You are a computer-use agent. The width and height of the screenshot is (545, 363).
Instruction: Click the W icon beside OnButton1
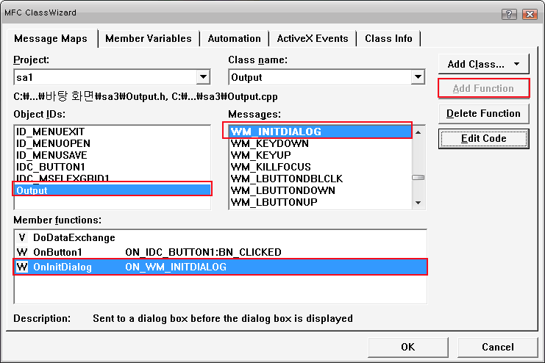pos(22,252)
